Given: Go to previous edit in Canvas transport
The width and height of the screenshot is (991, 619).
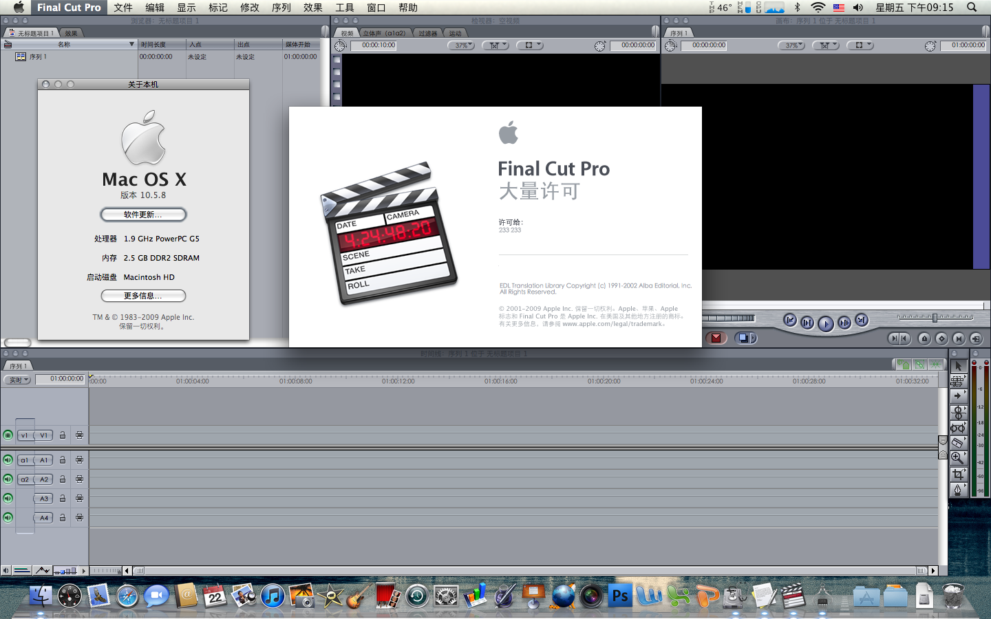Looking at the screenshot, I should (x=790, y=321).
